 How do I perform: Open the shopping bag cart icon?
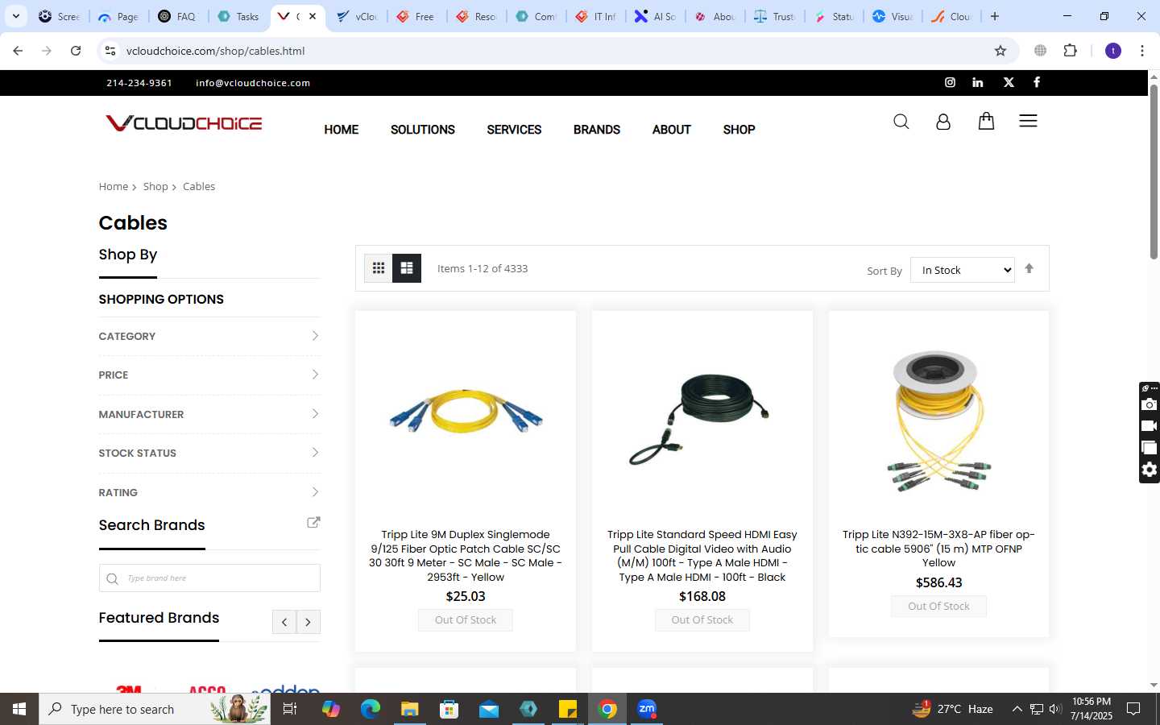click(x=986, y=121)
